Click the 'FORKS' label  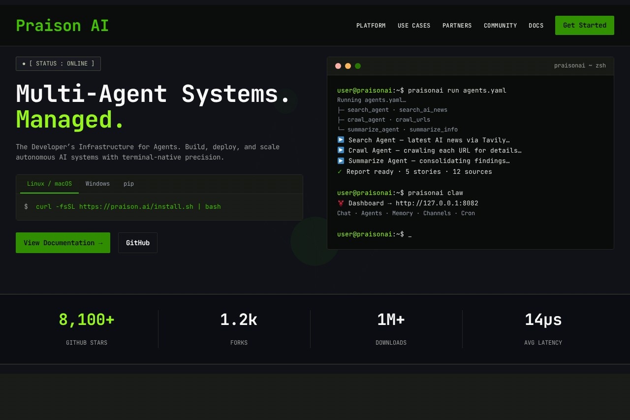(x=239, y=343)
